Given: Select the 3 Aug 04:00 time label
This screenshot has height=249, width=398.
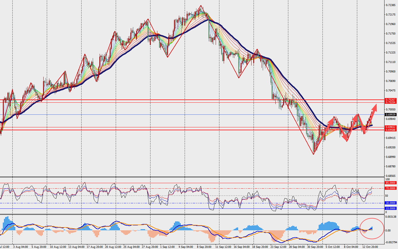Looking at the screenshot, I should [20, 247].
